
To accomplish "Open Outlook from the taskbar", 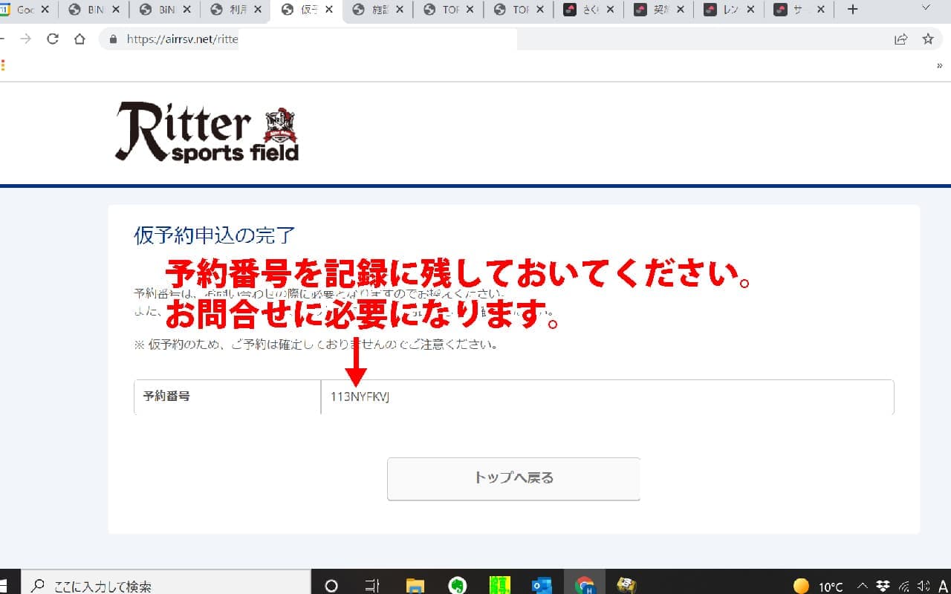I will (x=542, y=585).
